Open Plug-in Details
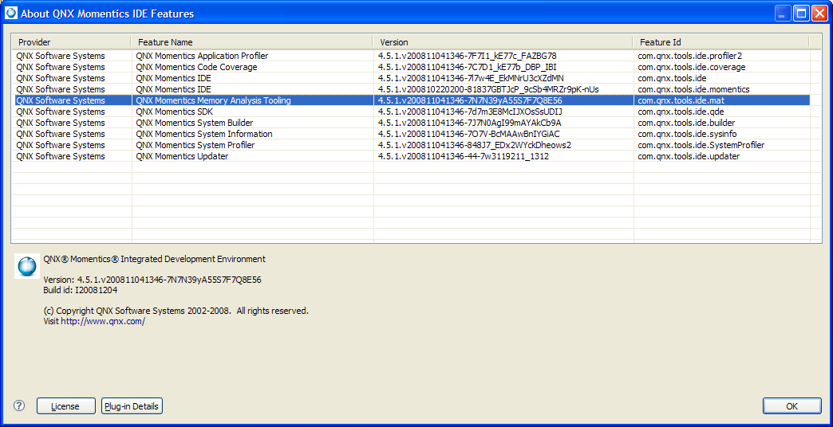Image resolution: width=833 pixels, height=427 pixels. [x=132, y=406]
